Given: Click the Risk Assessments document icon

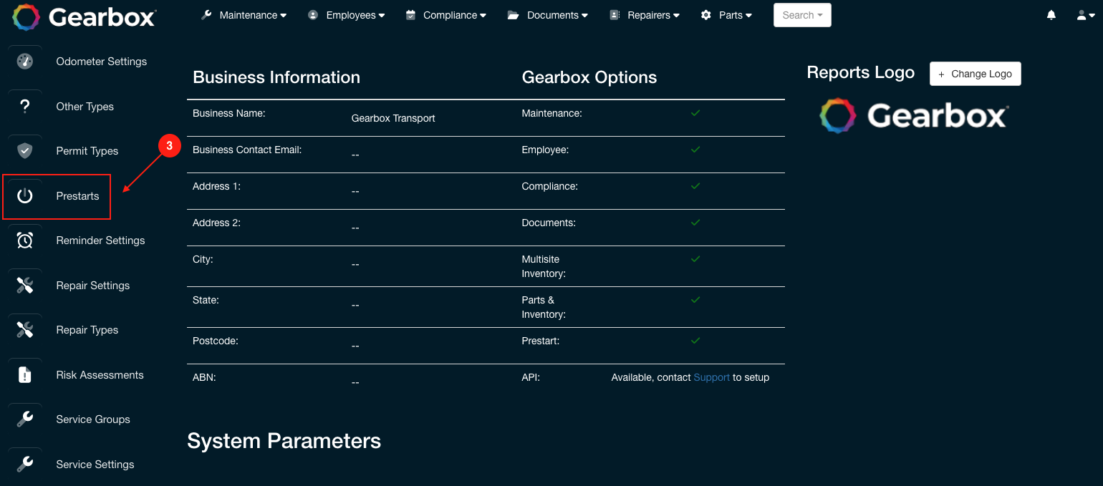Looking at the screenshot, I should 25,375.
